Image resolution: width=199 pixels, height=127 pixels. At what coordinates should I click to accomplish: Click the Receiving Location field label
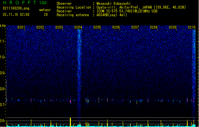[74, 7]
